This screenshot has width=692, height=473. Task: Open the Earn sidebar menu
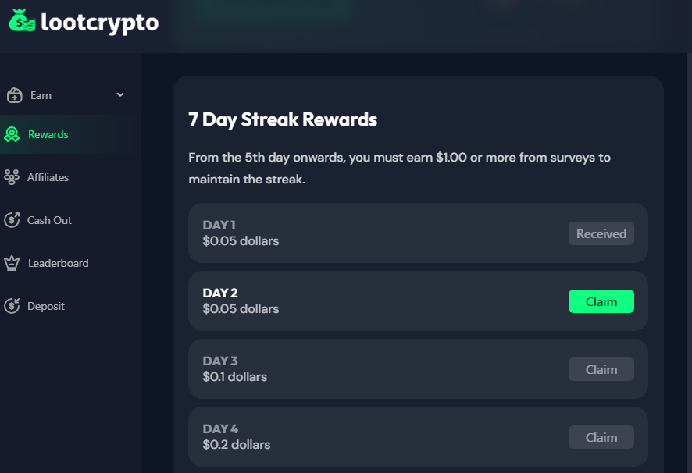(x=41, y=95)
